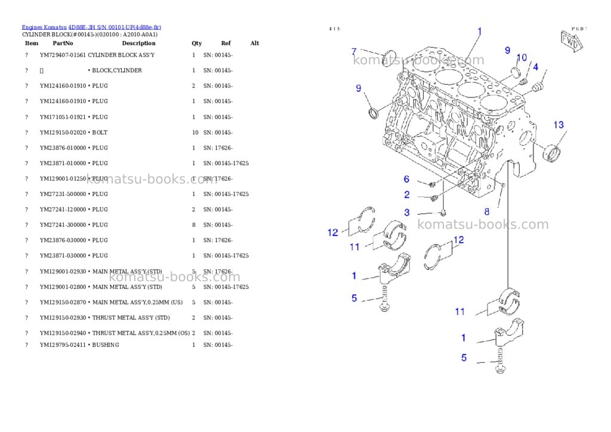Image resolution: width=611 pixels, height=432 pixels.
Task: Click the FWD direction arrow icon
Action: (x=571, y=41)
